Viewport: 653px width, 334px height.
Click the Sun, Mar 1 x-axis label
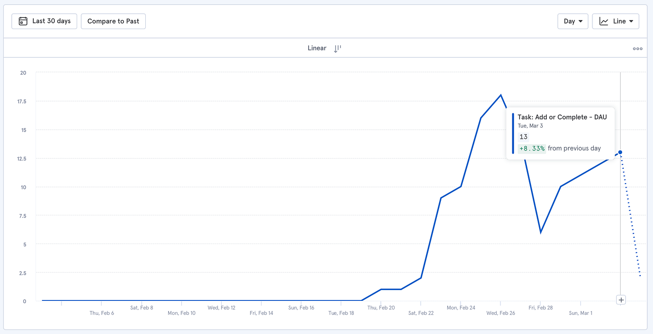pos(580,313)
